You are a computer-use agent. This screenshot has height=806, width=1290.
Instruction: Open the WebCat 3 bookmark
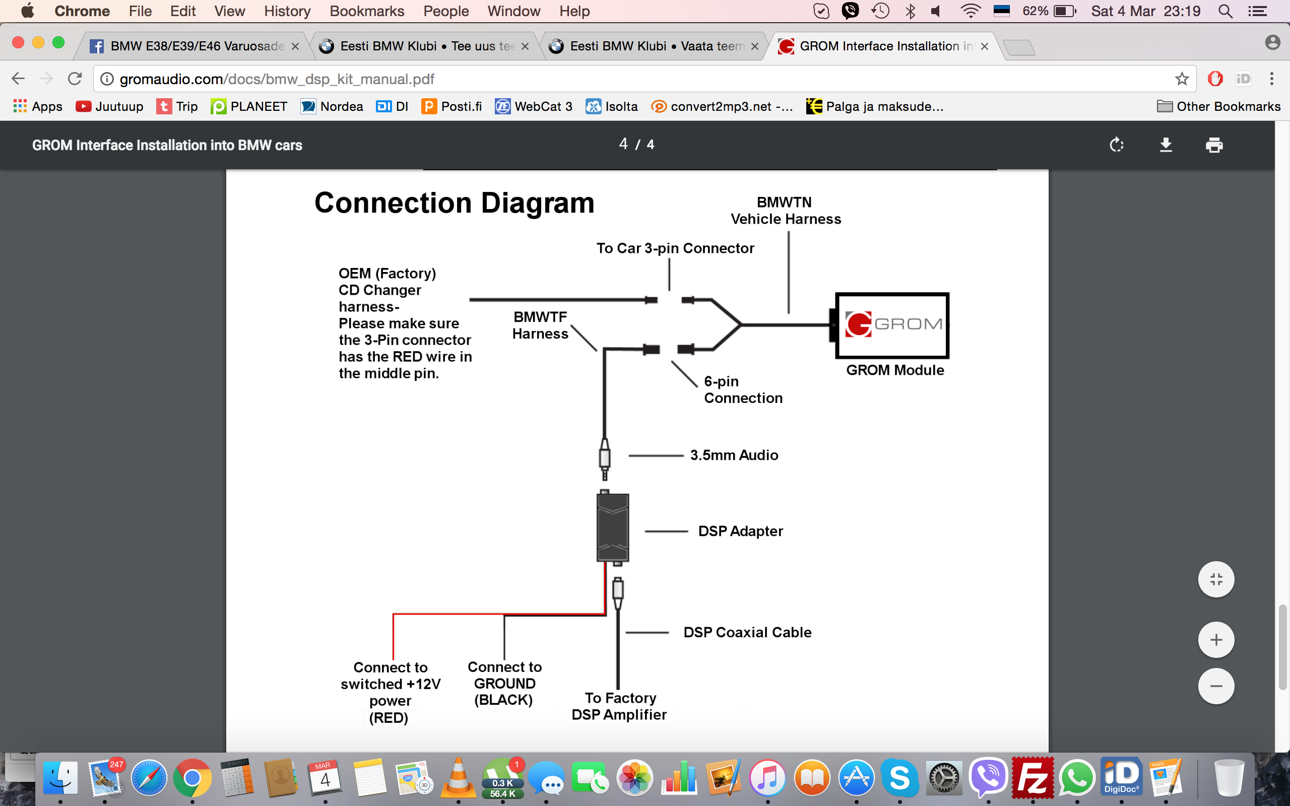pos(534,107)
